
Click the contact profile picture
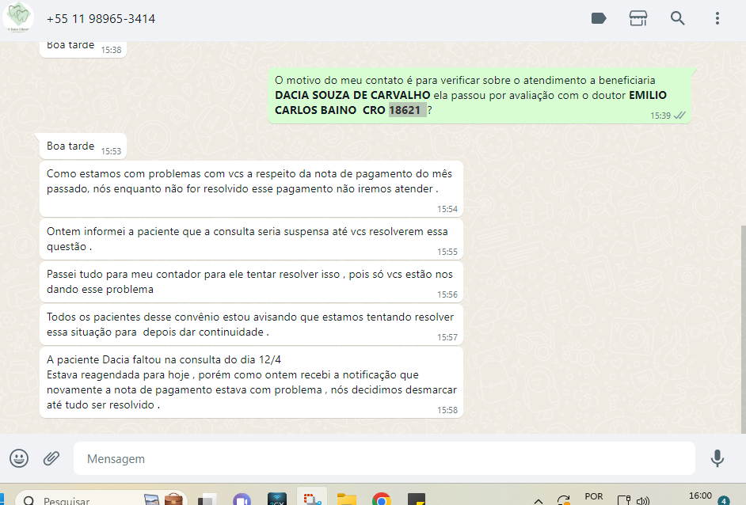(x=17, y=18)
